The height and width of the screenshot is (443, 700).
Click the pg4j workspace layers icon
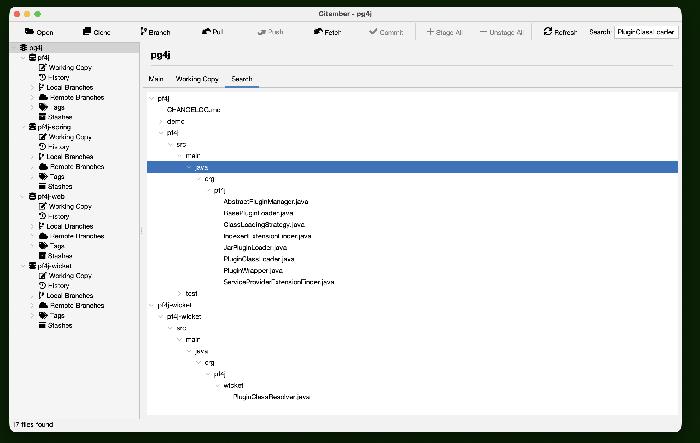point(23,47)
